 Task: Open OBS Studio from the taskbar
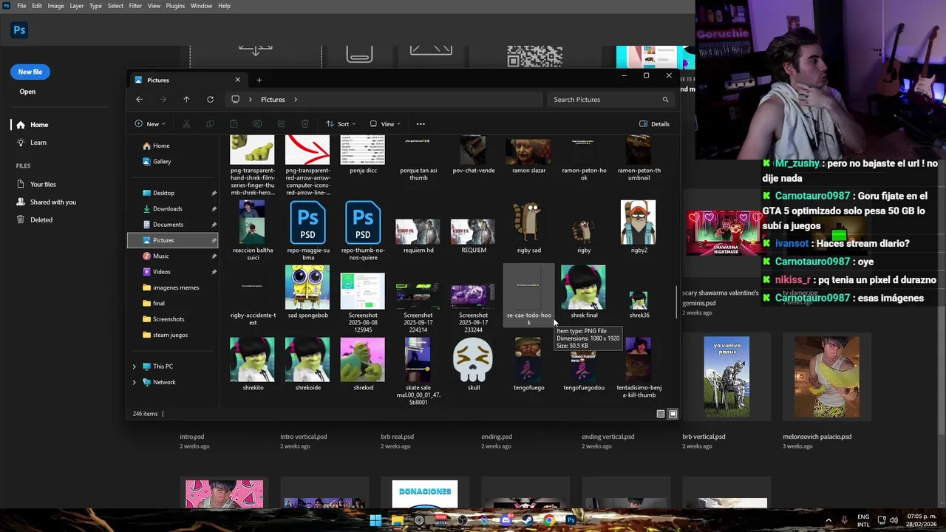[463, 520]
